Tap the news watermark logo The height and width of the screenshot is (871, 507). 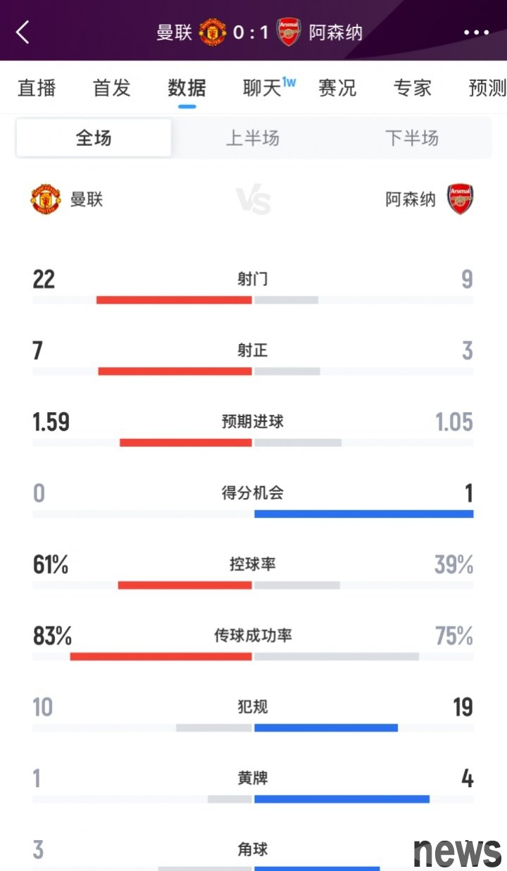coord(458,851)
